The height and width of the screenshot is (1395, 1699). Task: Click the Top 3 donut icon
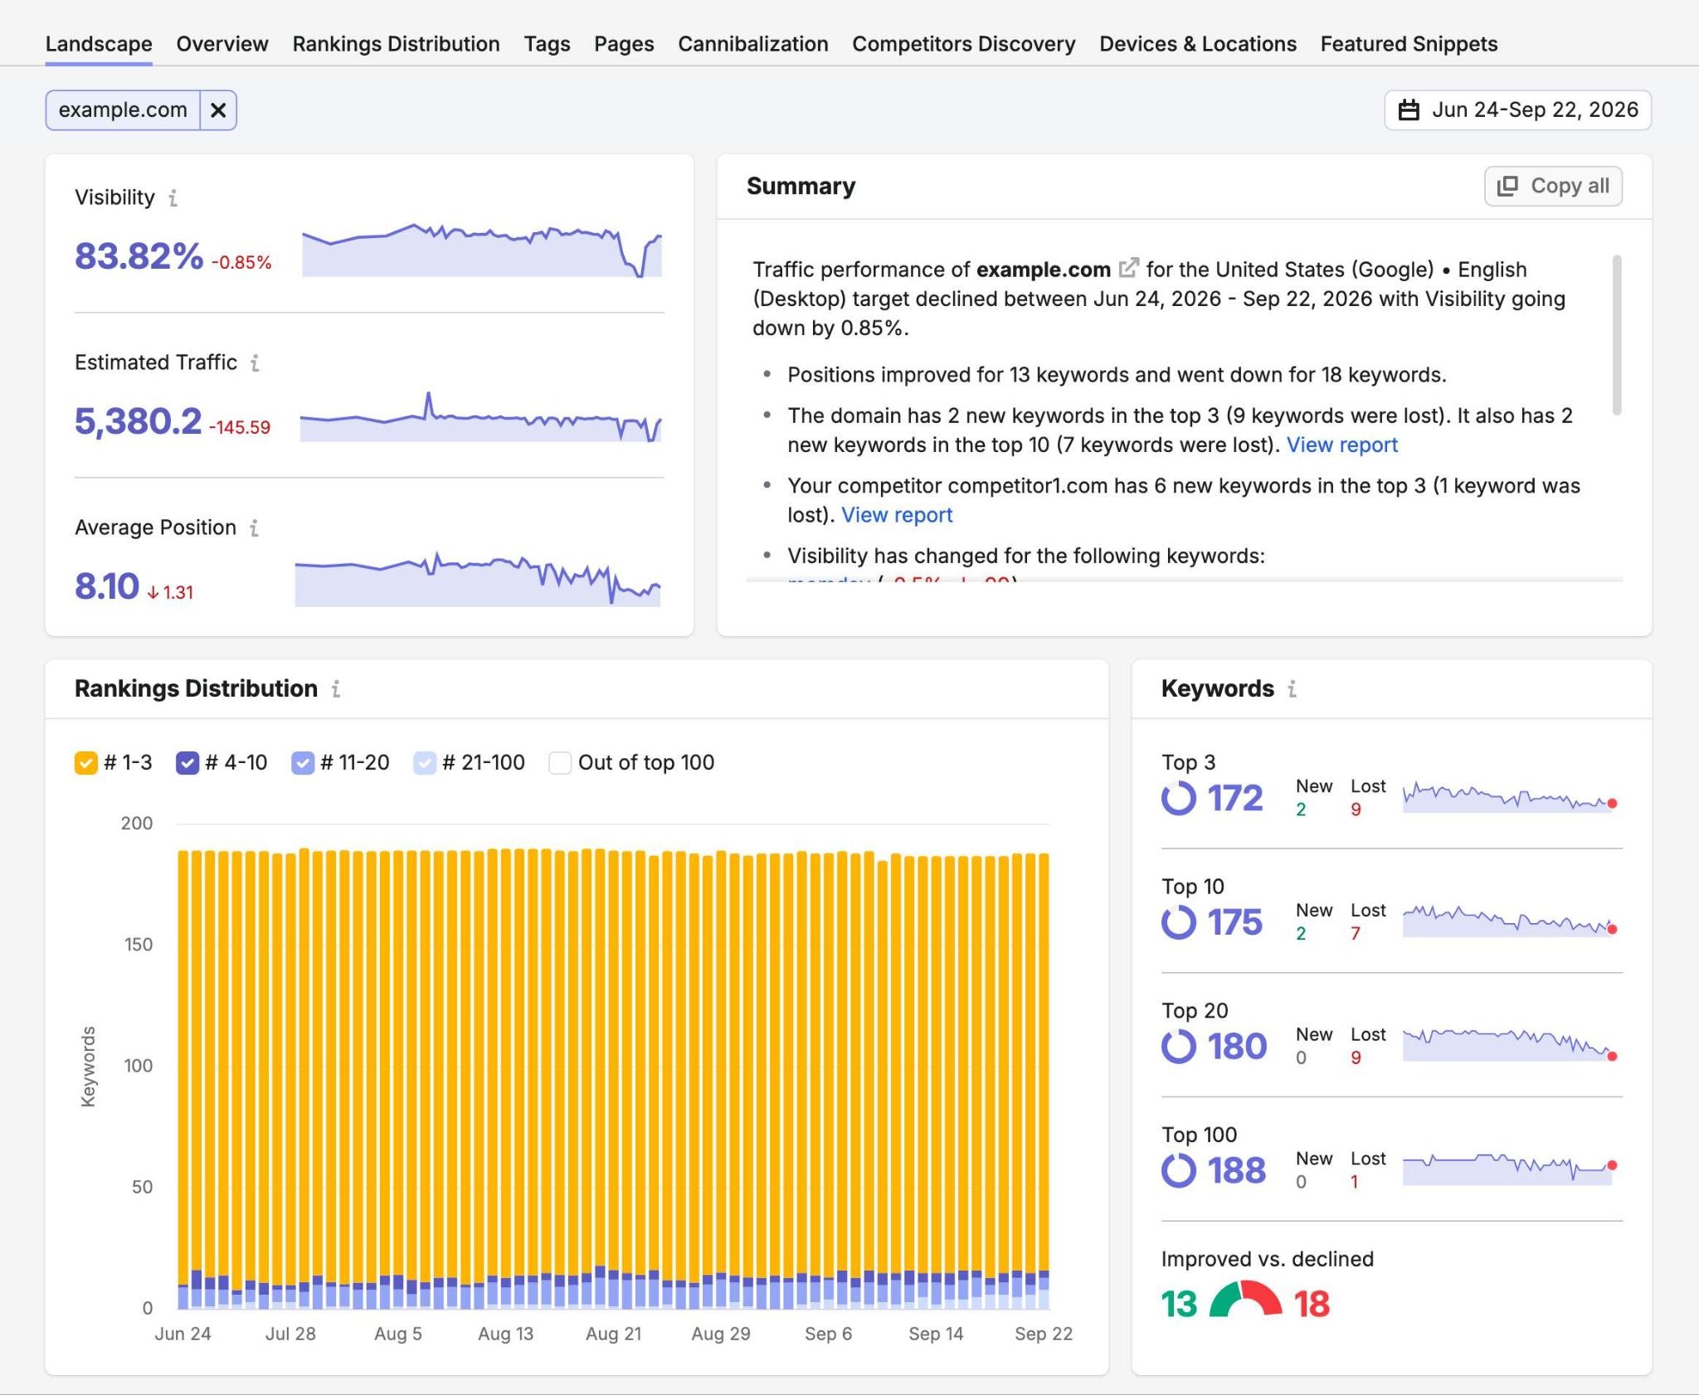click(1179, 798)
